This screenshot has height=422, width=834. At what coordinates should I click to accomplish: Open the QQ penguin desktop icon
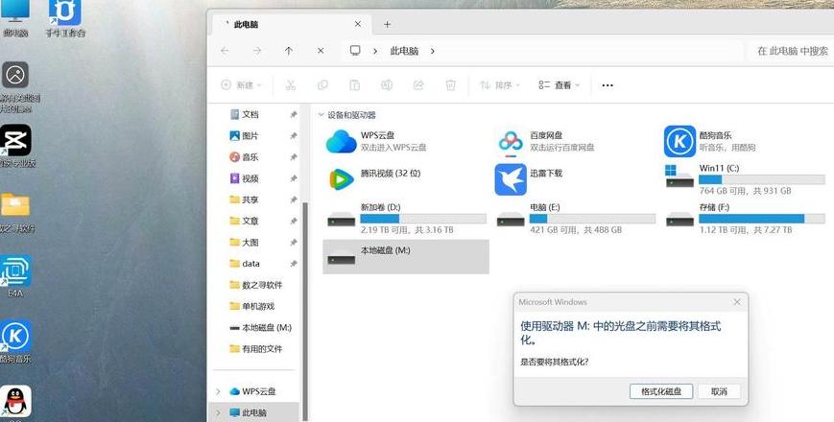(x=15, y=401)
